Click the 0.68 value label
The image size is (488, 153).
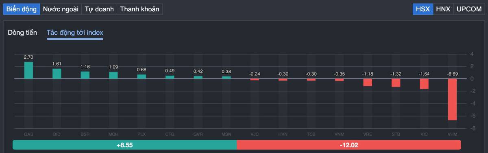[142, 70]
